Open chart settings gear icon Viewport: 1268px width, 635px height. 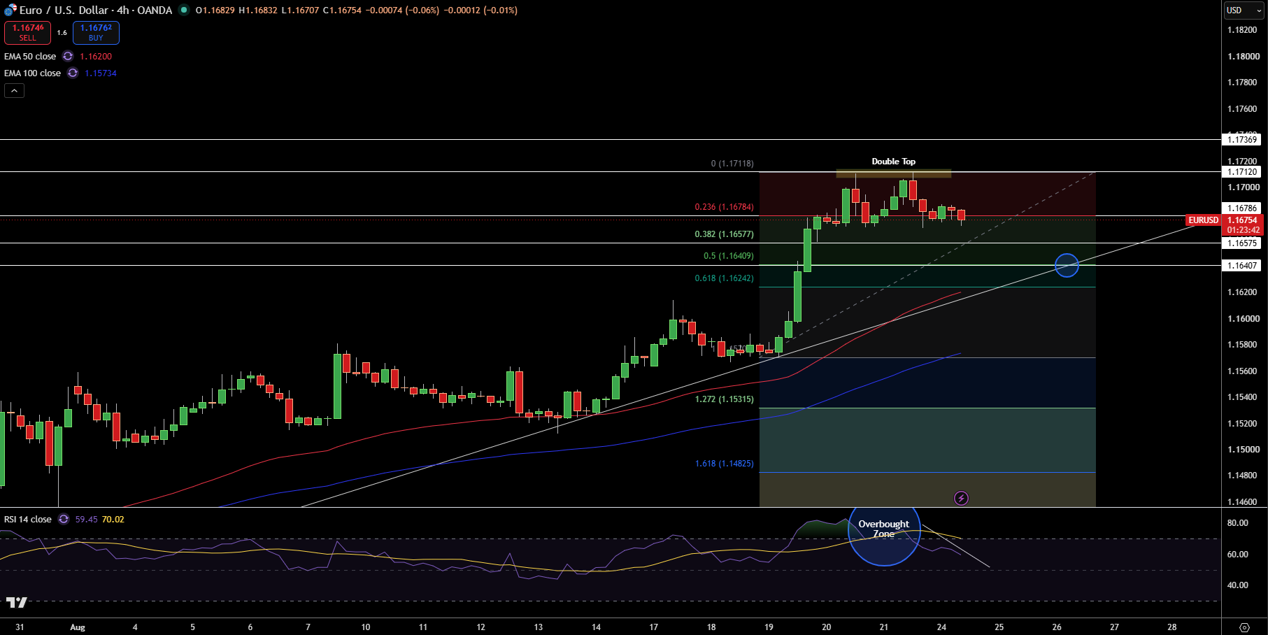[1244, 627]
